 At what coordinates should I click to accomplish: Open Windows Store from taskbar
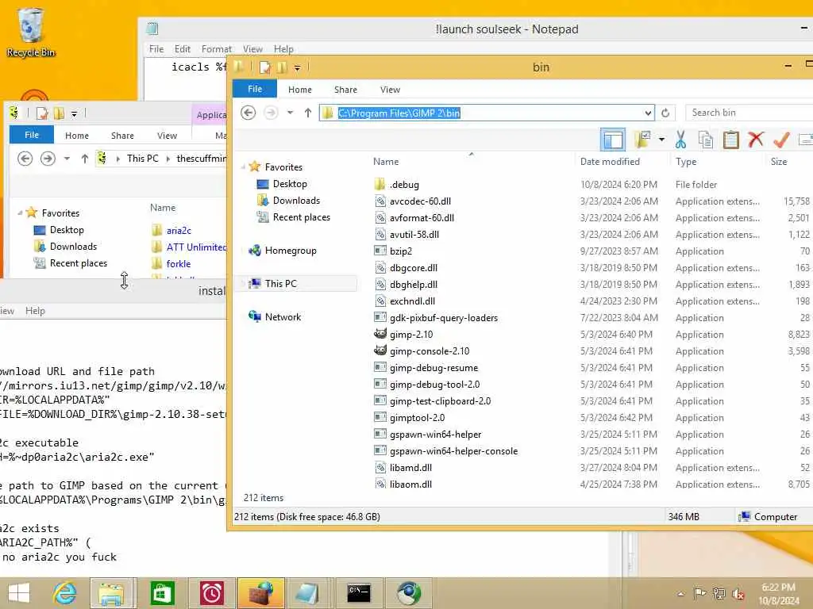[x=162, y=593]
